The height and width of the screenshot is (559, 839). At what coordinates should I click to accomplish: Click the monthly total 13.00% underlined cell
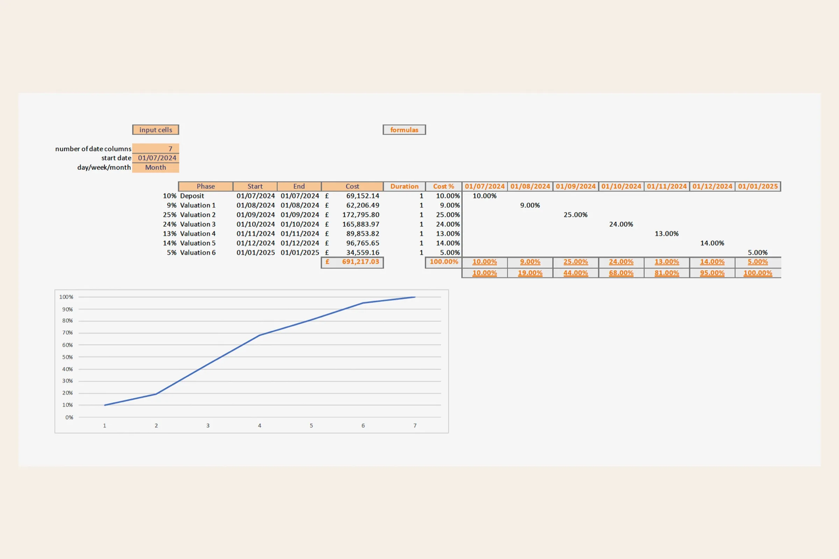[667, 262]
